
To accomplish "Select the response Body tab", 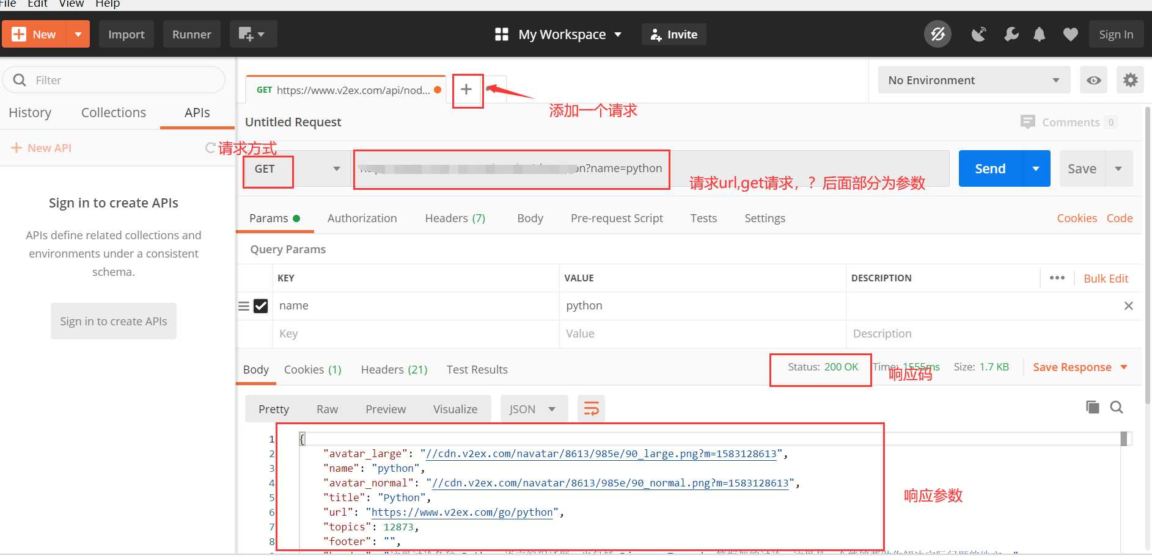I will click(256, 369).
